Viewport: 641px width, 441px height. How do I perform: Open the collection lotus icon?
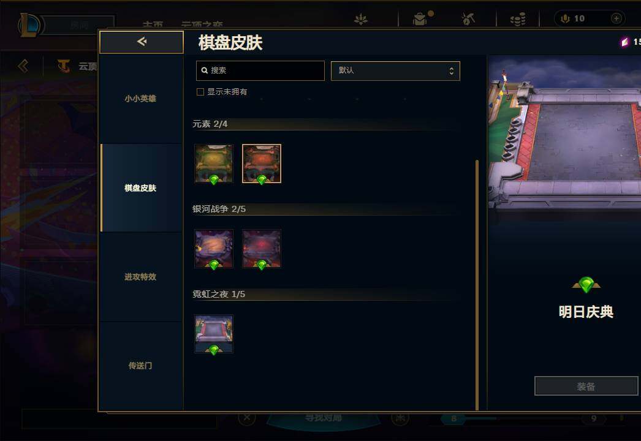point(360,19)
